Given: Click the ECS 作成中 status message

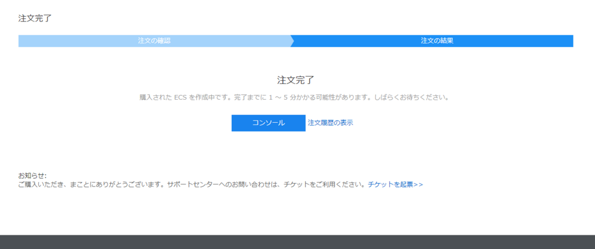Looking at the screenshot, I should point(294,97).
